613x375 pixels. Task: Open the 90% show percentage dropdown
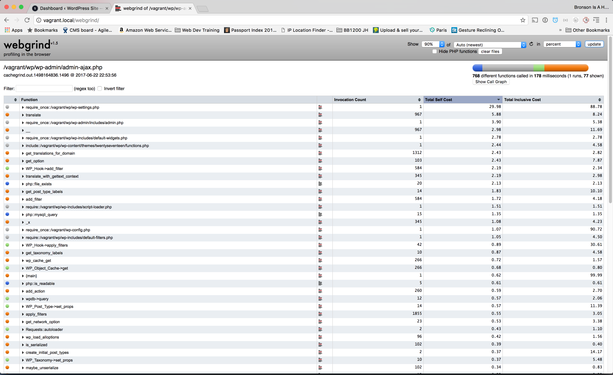433,44
